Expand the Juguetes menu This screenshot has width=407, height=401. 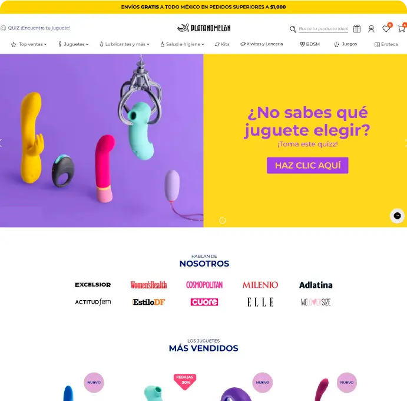coord(74,44)
